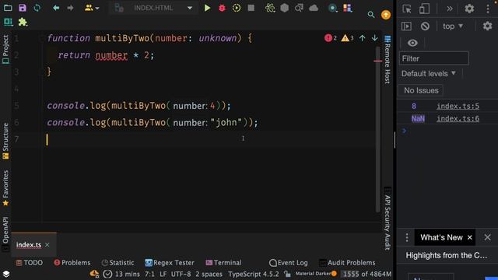Open the Terminal tool window
Viewport: 498px width, 280px height.
click(x=223, y=263)
